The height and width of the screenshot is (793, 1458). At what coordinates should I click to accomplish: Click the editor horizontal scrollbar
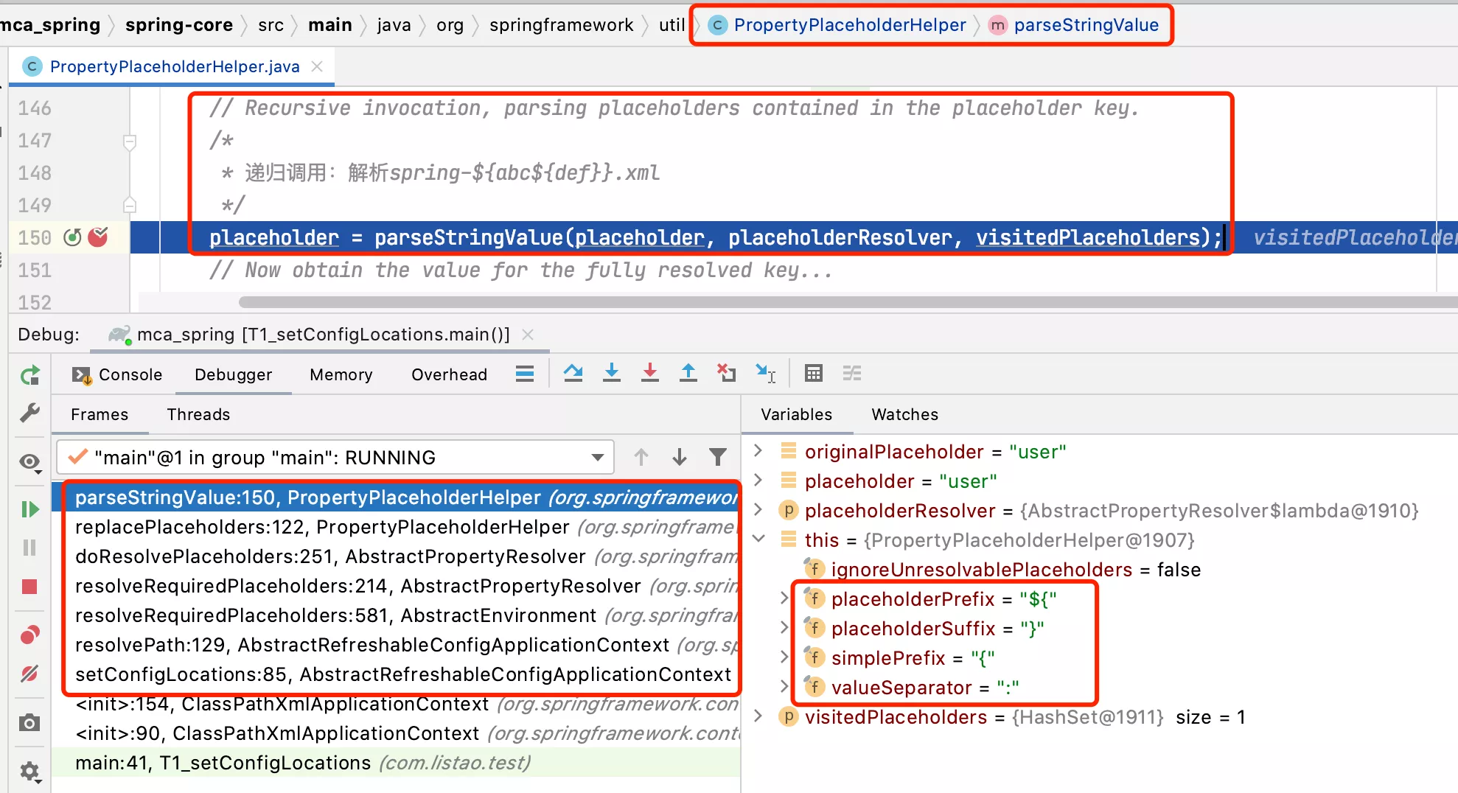click(x=848, y=302)
